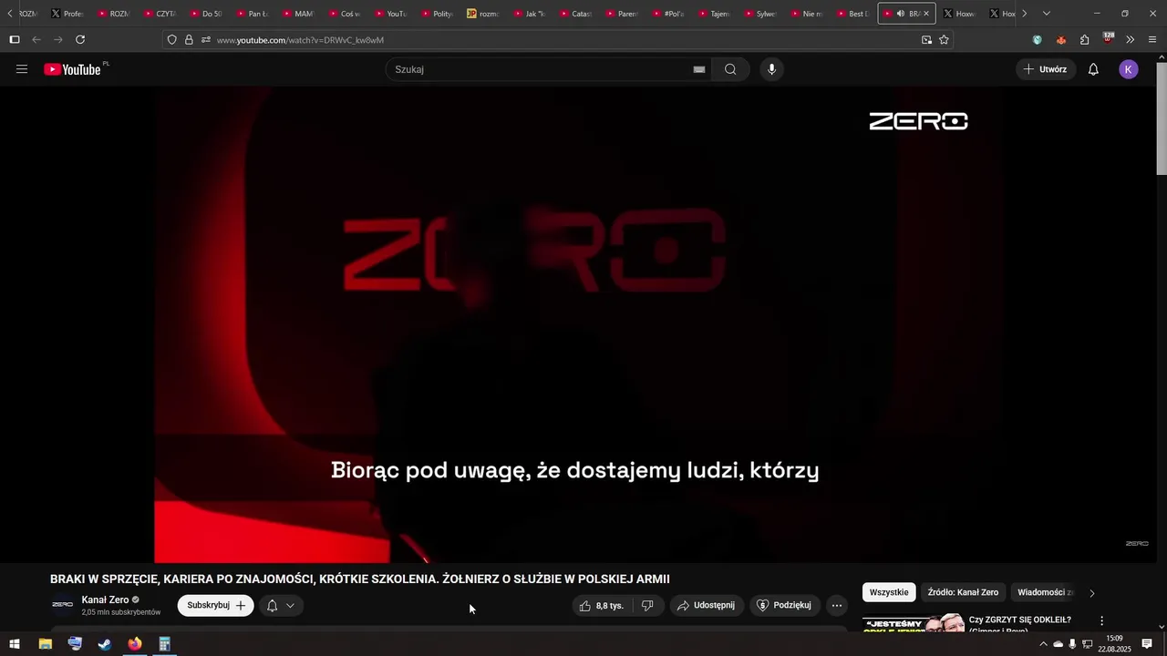Open Firefox sidebar toggle icon

14,39
